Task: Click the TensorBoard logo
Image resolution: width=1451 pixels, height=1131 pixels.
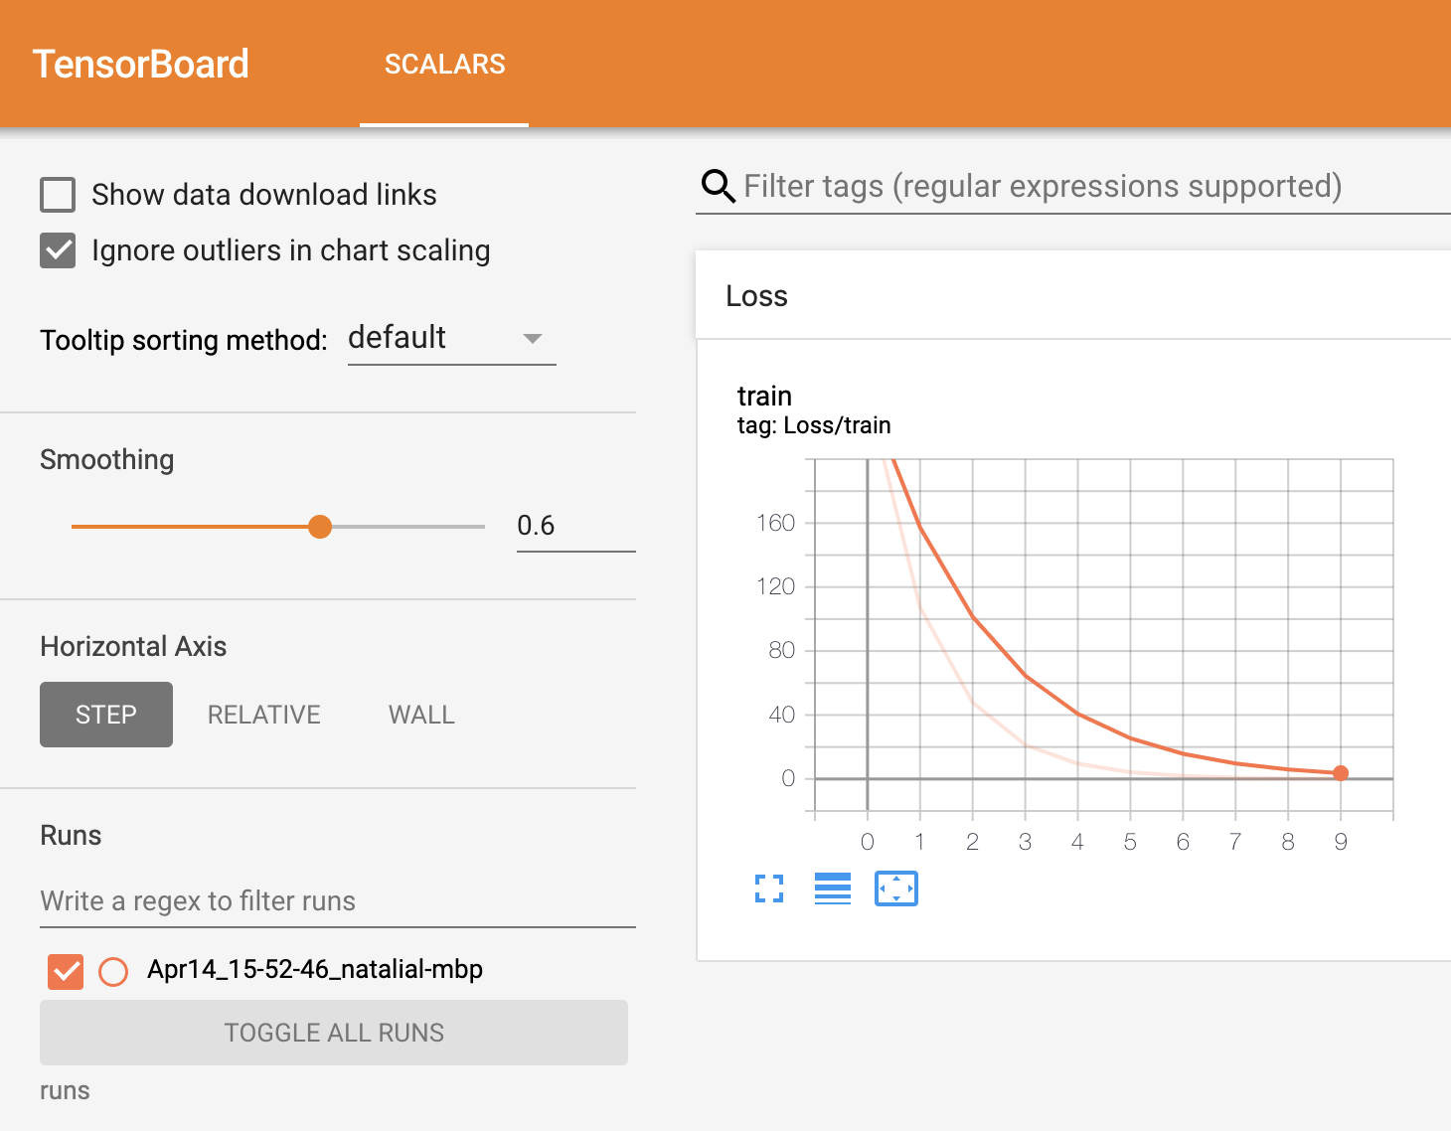Action: (140, 63)
